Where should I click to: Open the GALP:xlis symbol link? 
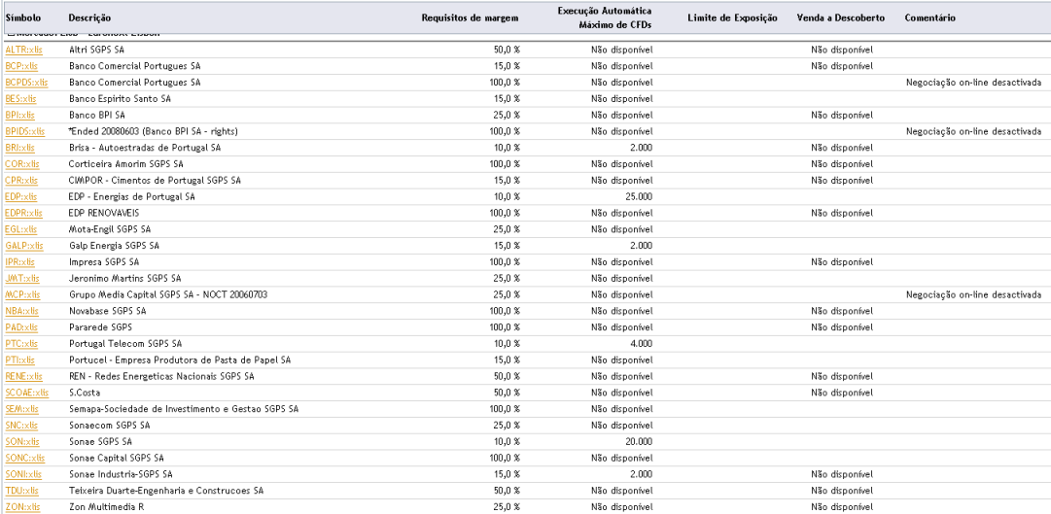coord(23,246)
